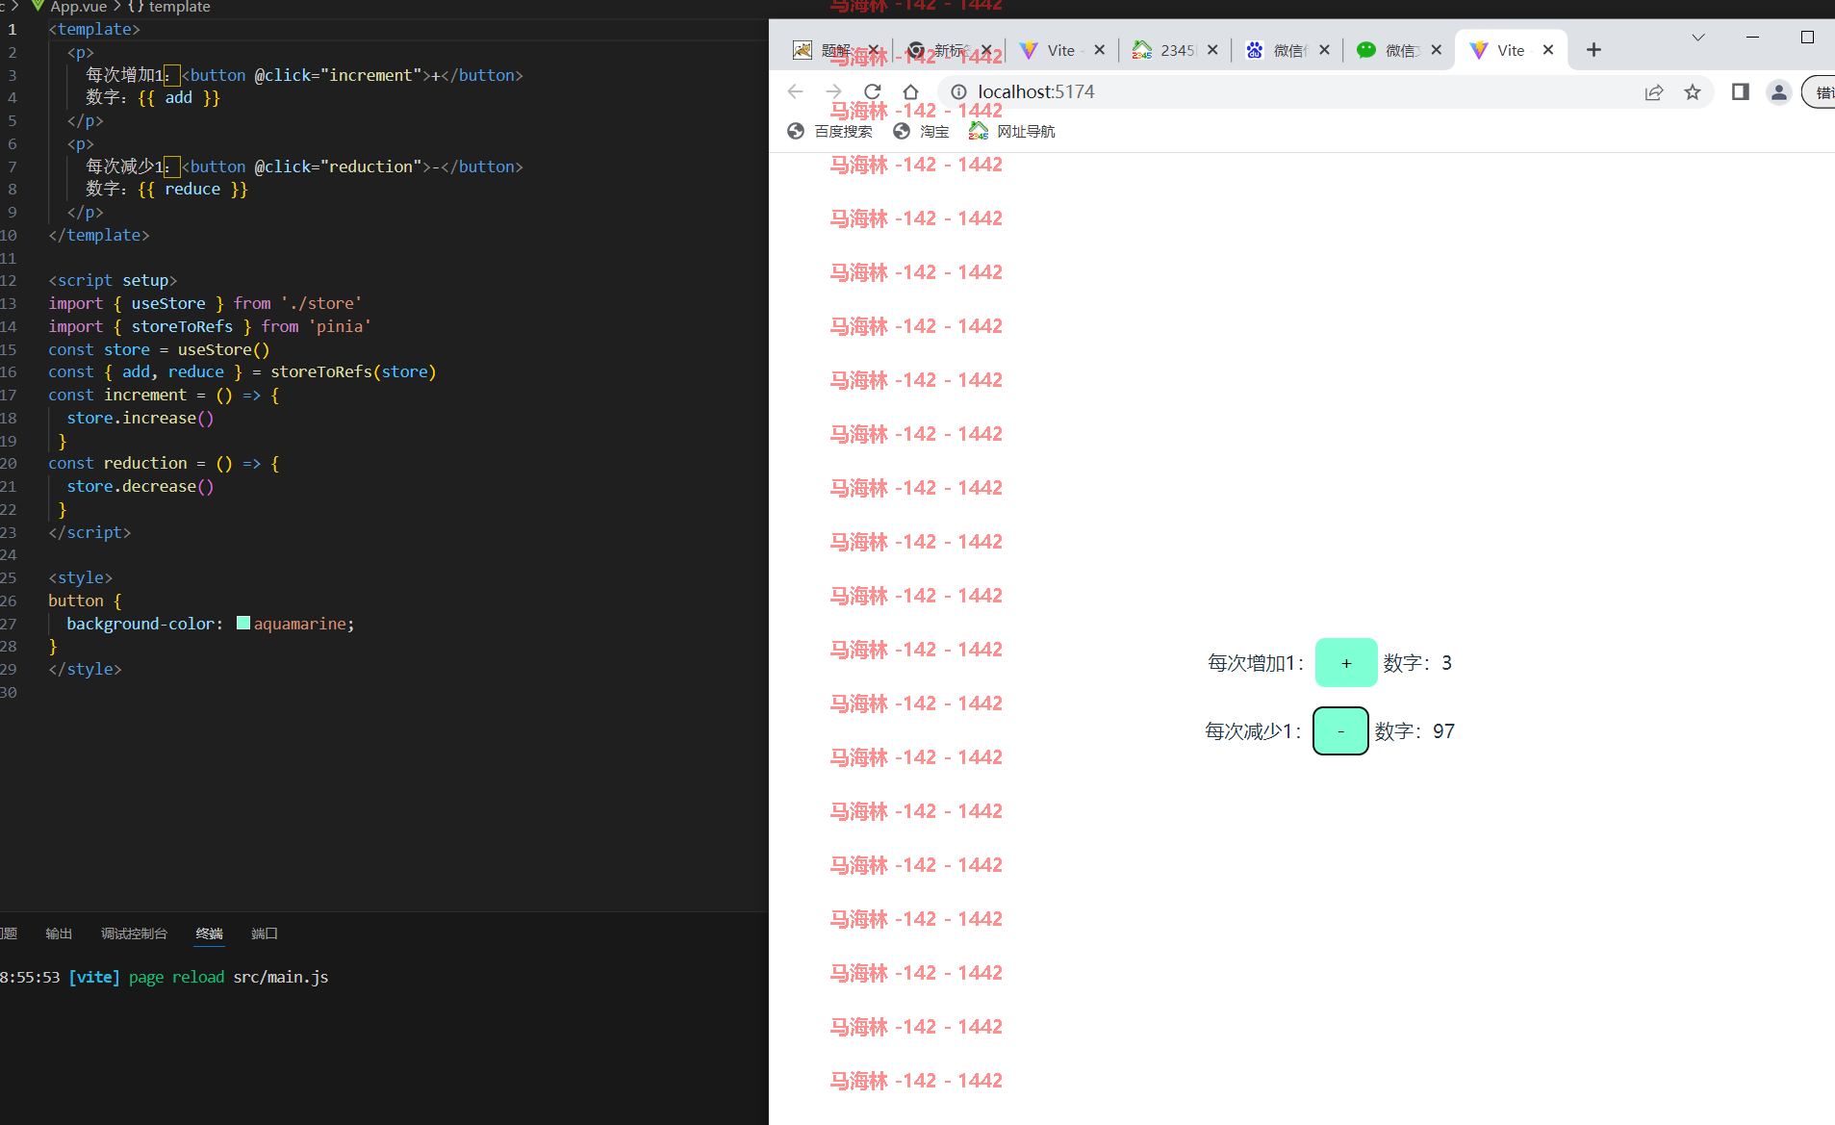Open the 终端 terminal panel tab
Viewport: 1835px width, 1125px height.
click(x=209, y=933)
